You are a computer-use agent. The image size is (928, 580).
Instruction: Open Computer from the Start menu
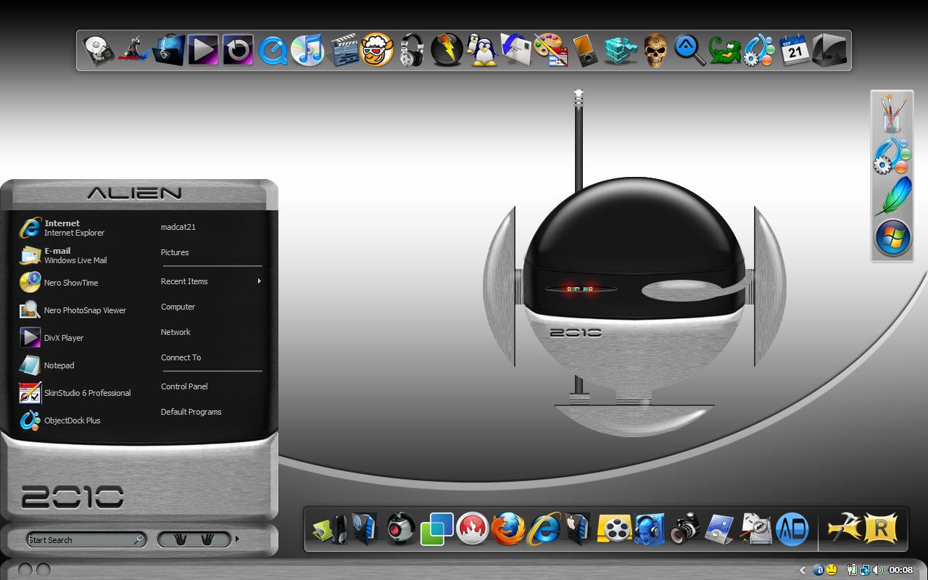178,307
